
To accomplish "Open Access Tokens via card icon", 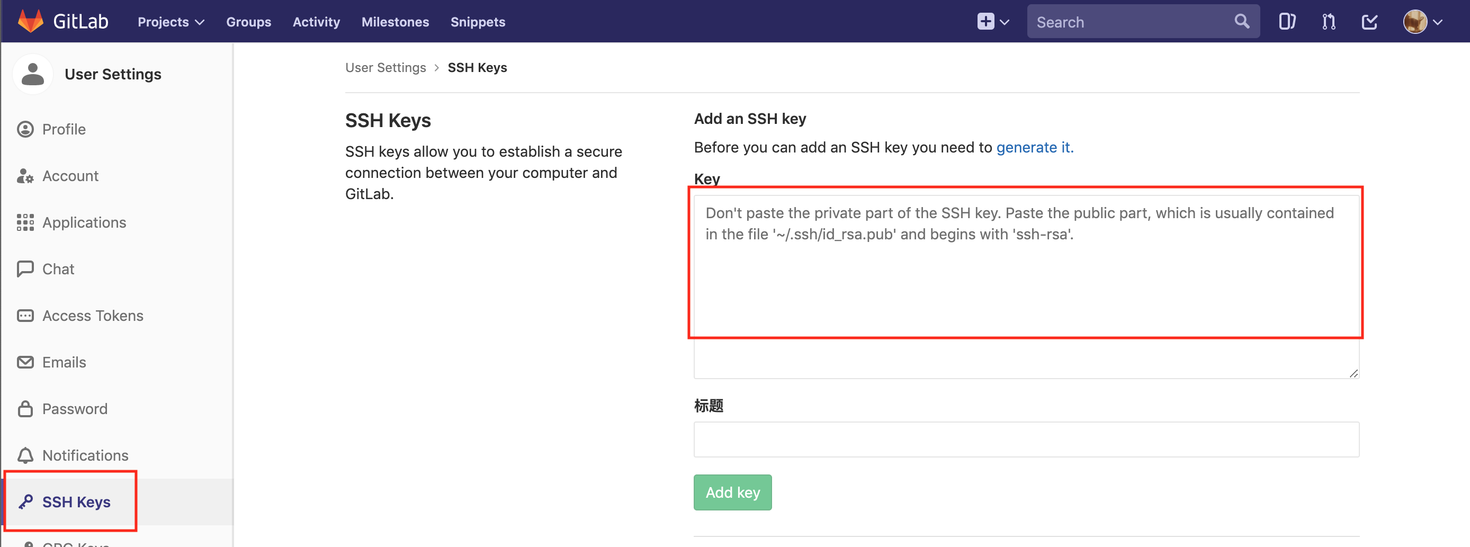I will coord(25,316).
